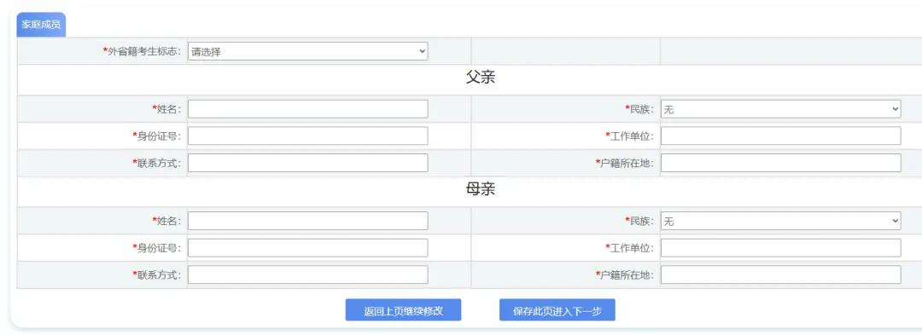This screenshot has height=335, width=922.
Task: Open father's 民族 dropdown
Action: coord(781,109)
